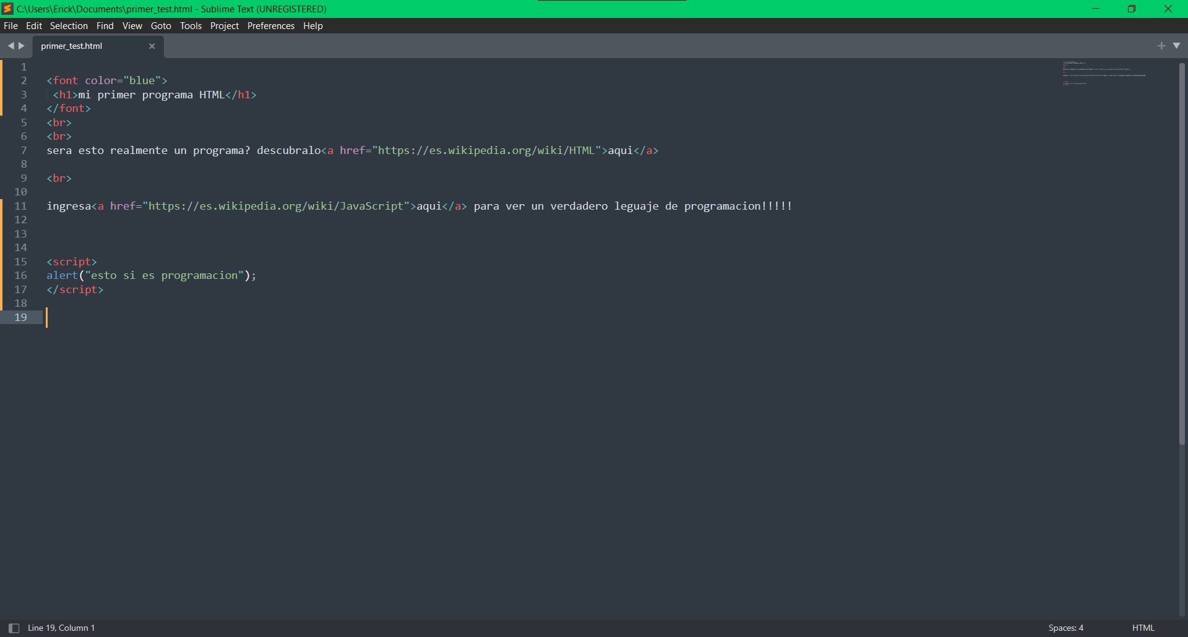1188x637 pixels.
Task: Restore down the Sublime Text window
Action: tap(1132, 9)
